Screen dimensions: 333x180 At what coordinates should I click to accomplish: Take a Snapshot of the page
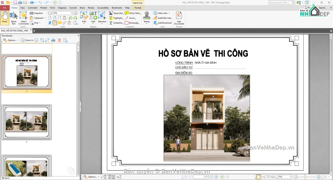coord(36,13)
